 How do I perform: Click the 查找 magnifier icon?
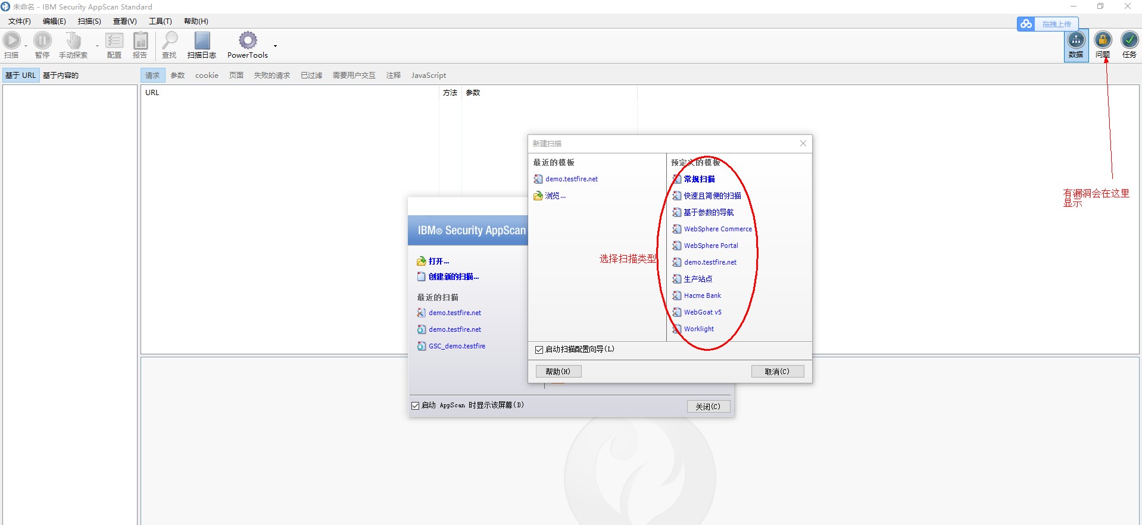point(170,40)
